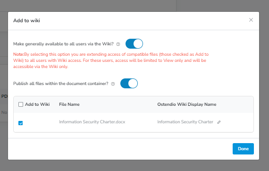Screen dimensions: 269x171
Task: Click the partially hidden PD text behind dialog
Action: 4,96
